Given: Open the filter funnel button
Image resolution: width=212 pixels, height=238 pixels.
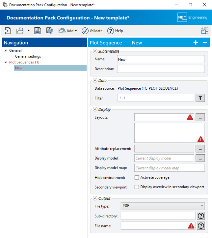Looking at the screenshot, I should (200, 98).
